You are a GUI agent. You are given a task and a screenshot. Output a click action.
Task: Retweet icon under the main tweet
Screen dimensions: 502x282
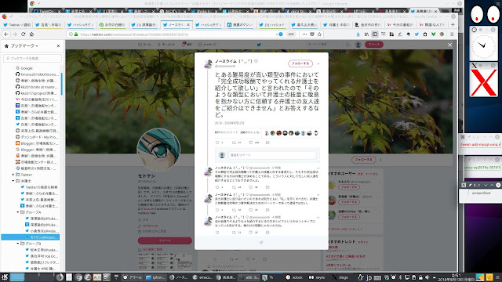(x=234, y=143)
